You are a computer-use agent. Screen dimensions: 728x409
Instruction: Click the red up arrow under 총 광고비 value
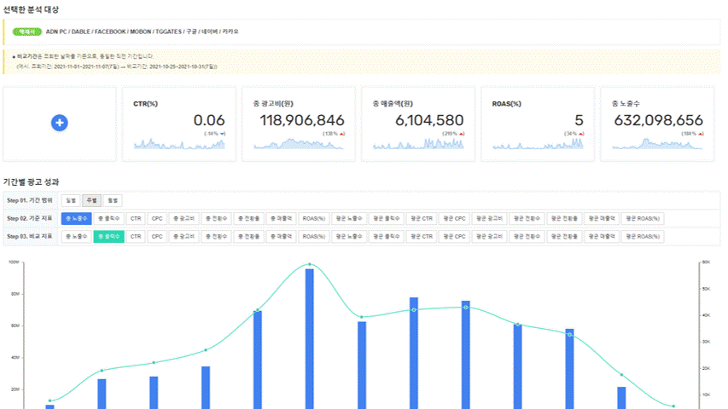tap(342, 134)
